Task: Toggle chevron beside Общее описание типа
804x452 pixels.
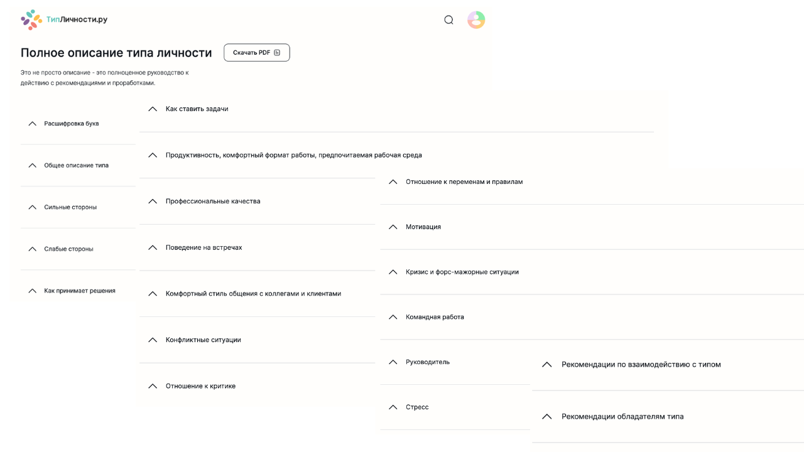Action: pyautogui.click(x=33, y=166)
